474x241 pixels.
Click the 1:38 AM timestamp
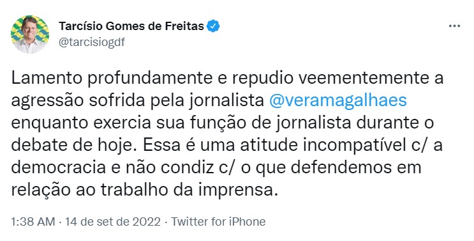point(33,222)
